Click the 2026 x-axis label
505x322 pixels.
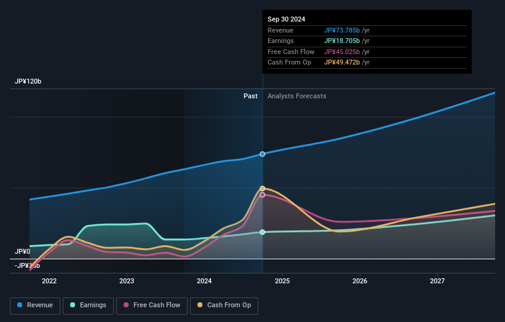click(360, 281)
